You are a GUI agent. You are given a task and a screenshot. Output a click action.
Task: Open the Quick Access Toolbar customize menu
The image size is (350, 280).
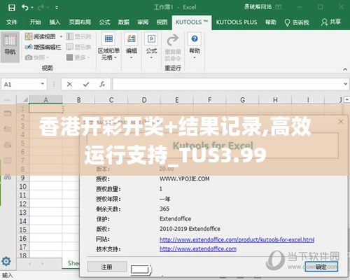[57, 8]
